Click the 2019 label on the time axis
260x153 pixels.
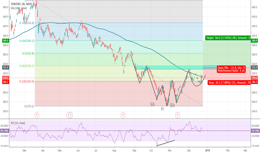coord(208,150)
